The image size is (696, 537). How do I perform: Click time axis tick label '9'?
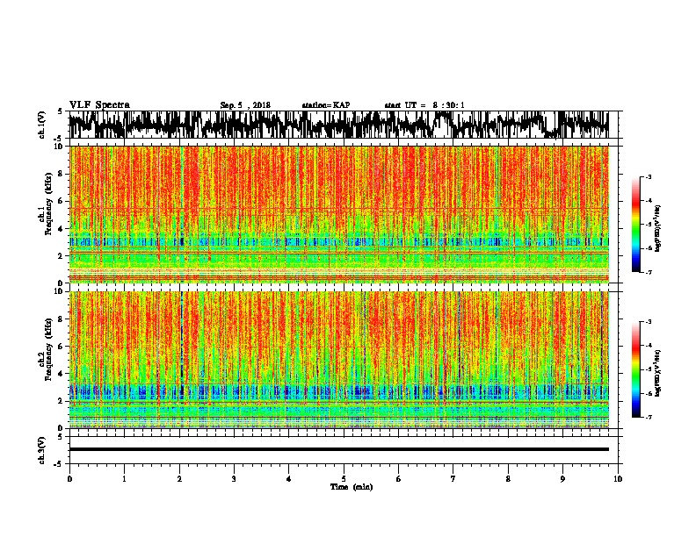(562, 479)
